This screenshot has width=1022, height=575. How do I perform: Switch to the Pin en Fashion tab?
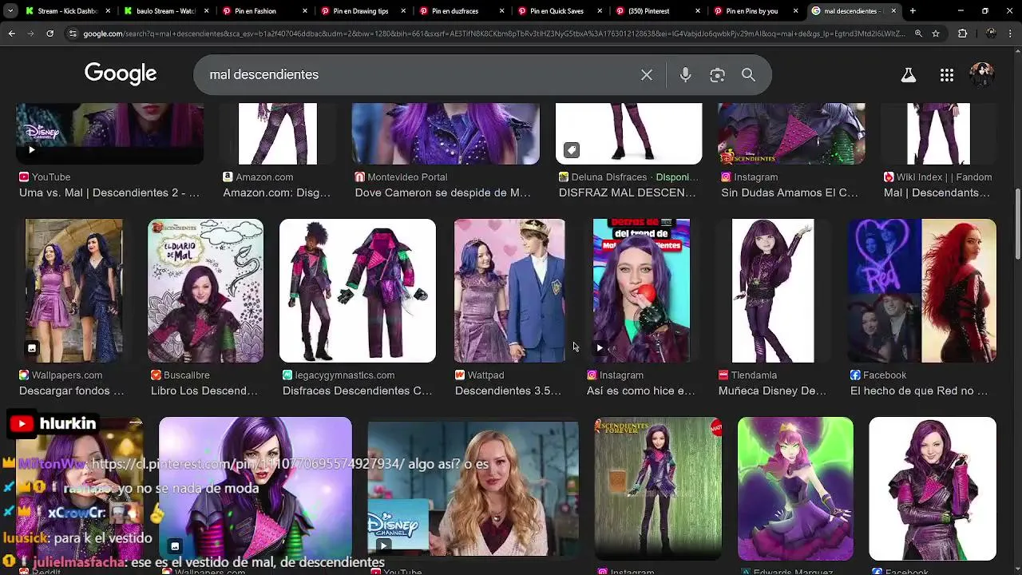[x=263, y=11]
